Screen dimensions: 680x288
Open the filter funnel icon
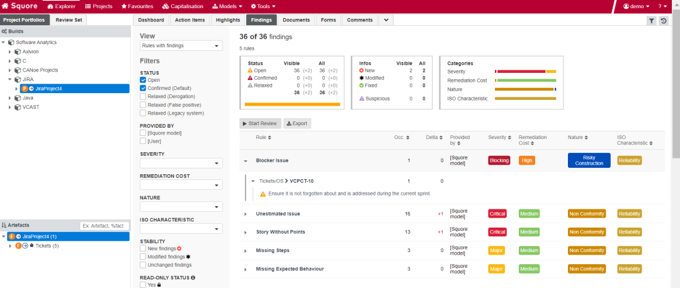click(x=652, y=20)
